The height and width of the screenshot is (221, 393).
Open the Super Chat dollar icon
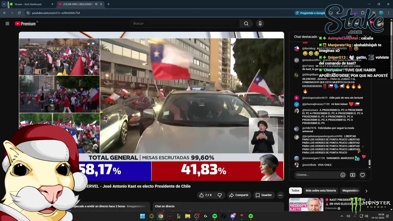coord(353,175)
